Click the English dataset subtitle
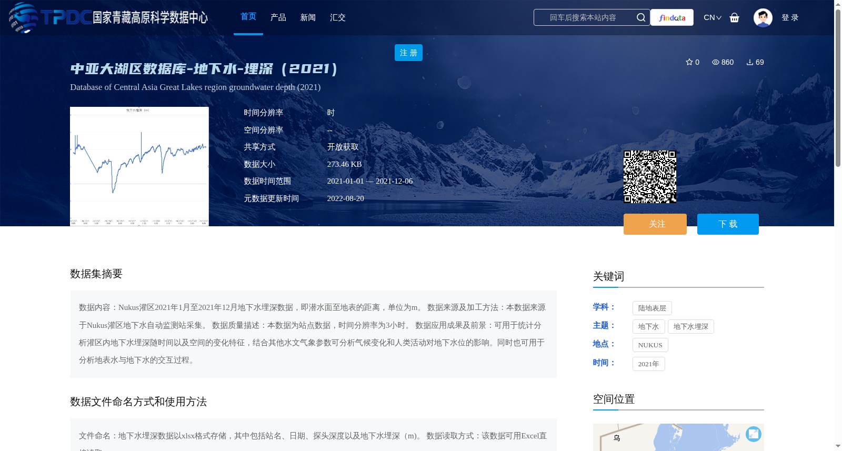The width and height of the screenshot is (842, 451). pyautogui.click(x=195, y=87)
